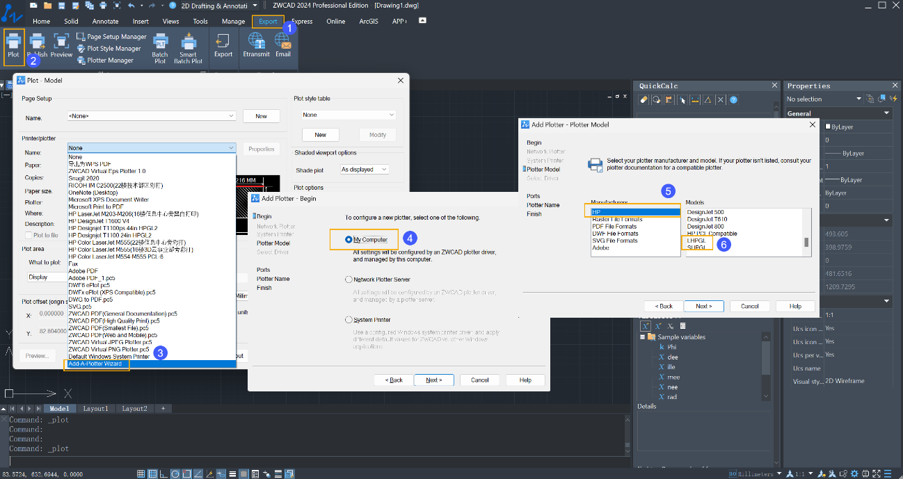Choose Add-A-Plotter Wizard from printer list
The height and width of the screenshot is (479, 903).
coord(152,364)
